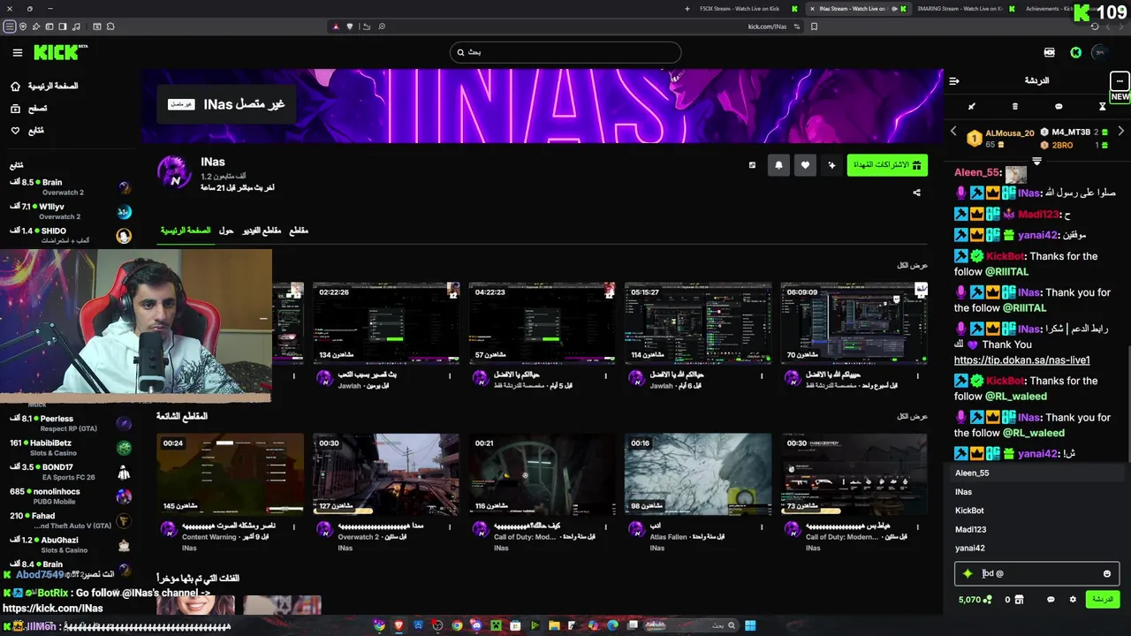Screen dimensions: 1131x636
Task: Click the share icon below subscribe button
Action: point(916,193)
